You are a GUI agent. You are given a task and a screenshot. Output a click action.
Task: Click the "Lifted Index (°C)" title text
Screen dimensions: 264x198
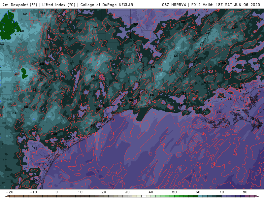[59, 5]
